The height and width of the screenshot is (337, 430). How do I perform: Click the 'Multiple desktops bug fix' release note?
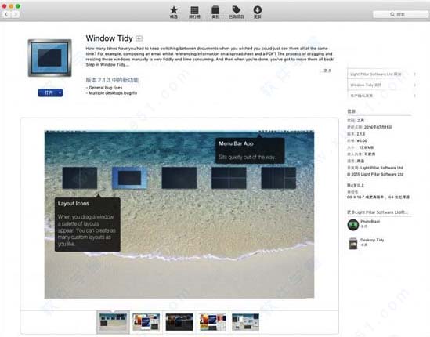click(111, 93)
